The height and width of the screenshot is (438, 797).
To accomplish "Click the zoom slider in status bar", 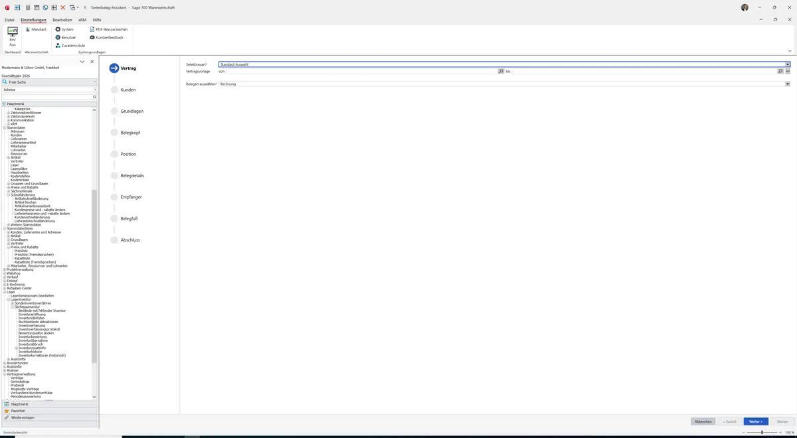I will [x=762, y=432].
